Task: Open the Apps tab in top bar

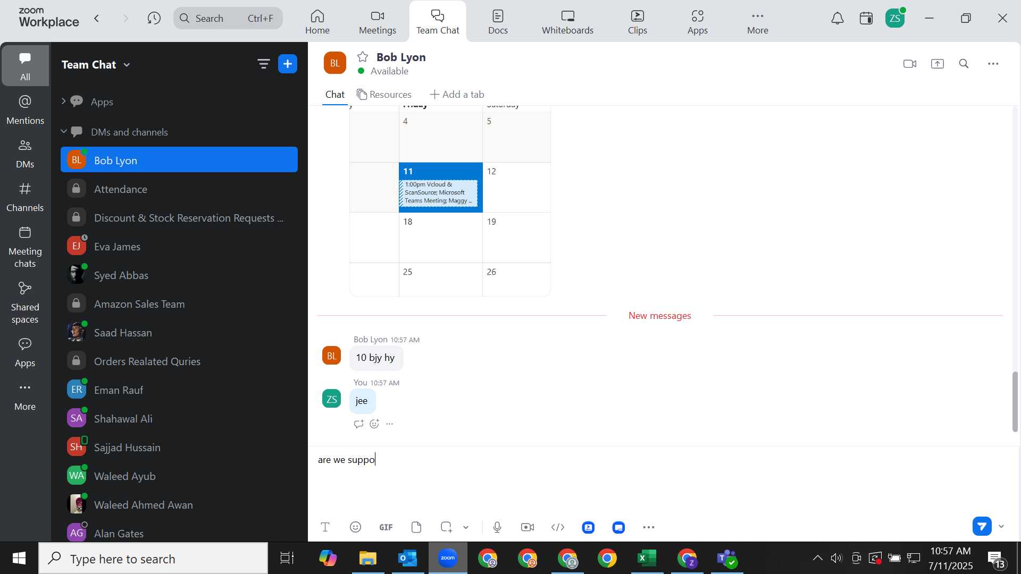Action: point(698,22)
